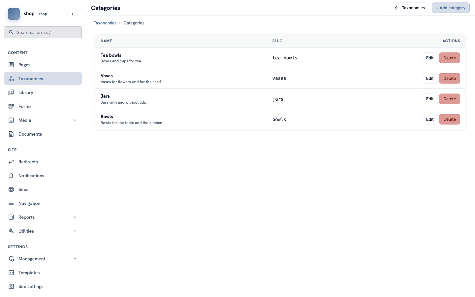Follow the Taxonomies breadcrumb link
This screenshot has width=475, height=297.
[x=105, y=23]
